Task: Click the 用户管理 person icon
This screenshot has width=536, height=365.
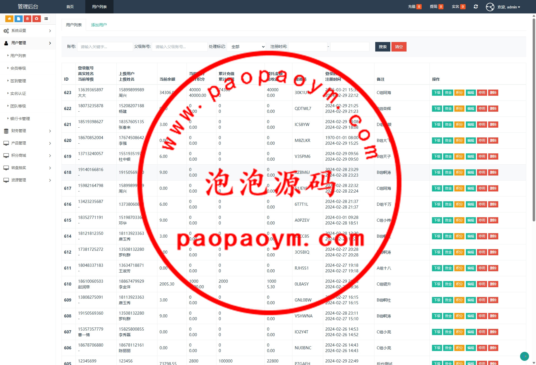Action: pyautogui.click(x=6, y=43)
